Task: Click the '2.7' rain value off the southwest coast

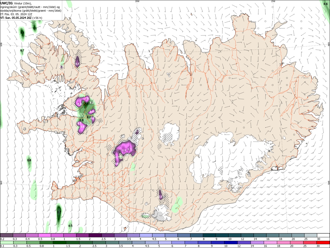Action: [59, 212]
